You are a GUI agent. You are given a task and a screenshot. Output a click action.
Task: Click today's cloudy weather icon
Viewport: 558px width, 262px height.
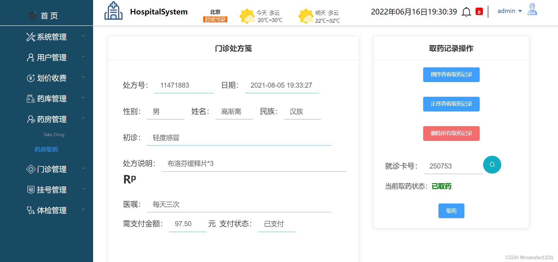pos(247,16)
